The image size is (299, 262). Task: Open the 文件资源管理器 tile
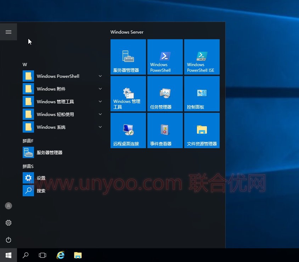[202, 130]
